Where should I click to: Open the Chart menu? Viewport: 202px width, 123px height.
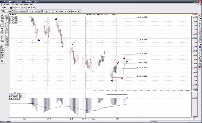12,5
